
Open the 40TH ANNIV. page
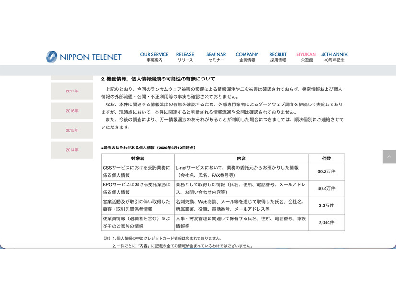(x=334, y=57)
